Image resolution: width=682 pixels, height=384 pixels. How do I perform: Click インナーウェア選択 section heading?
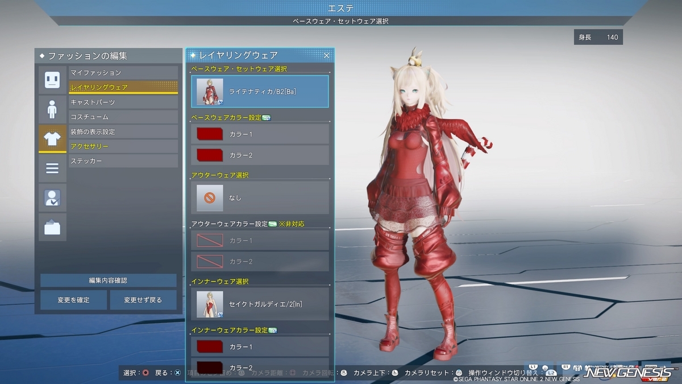click(220, 282)
